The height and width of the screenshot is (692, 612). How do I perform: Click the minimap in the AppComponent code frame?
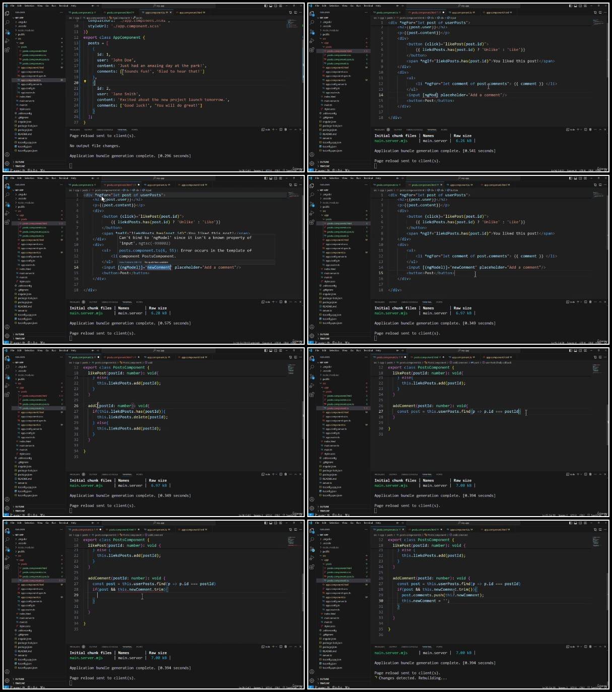[x=293, y=24]
